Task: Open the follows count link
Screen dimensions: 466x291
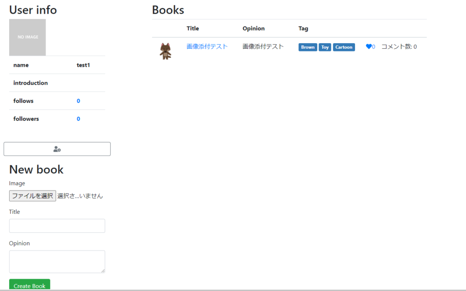Action: (x=78, y=101)
